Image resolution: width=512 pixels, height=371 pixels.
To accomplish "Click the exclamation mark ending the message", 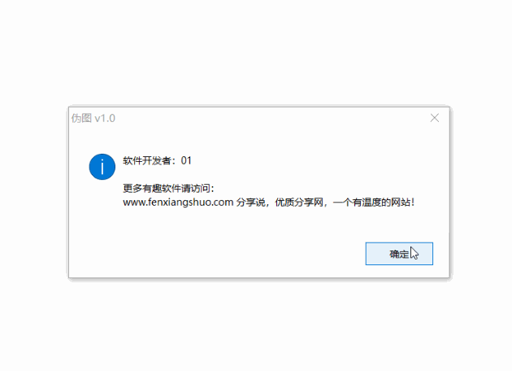I will coord(413,203).
